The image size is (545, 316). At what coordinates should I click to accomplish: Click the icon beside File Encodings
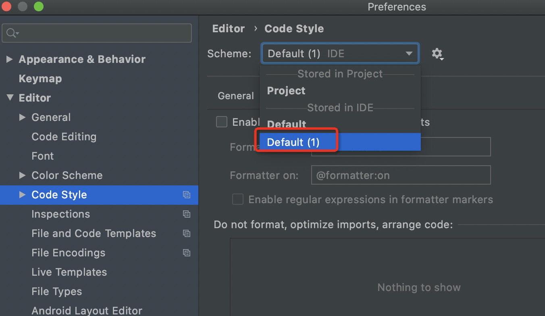[x=187, y=253]
